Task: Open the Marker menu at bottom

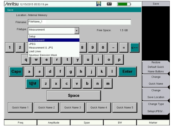Action: pyautogui.click(x=153, y=123)
